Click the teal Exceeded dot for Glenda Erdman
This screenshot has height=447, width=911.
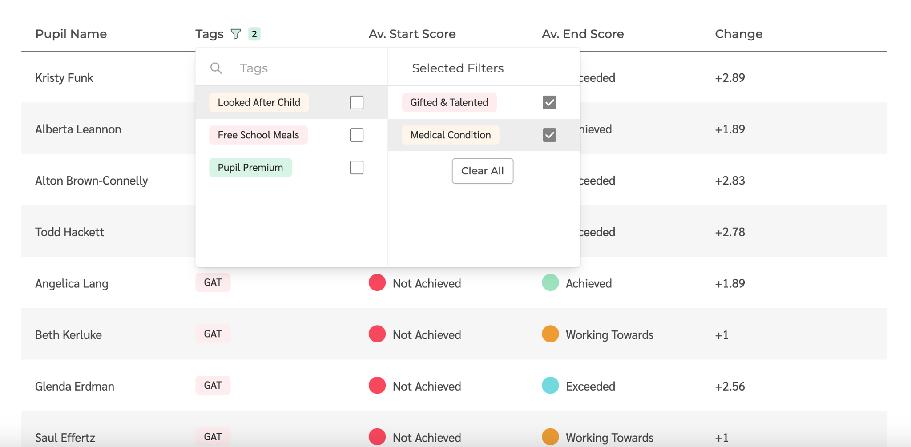tap(550, 386)
